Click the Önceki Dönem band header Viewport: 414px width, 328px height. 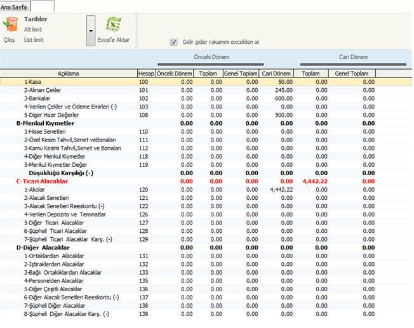point(210,57)
